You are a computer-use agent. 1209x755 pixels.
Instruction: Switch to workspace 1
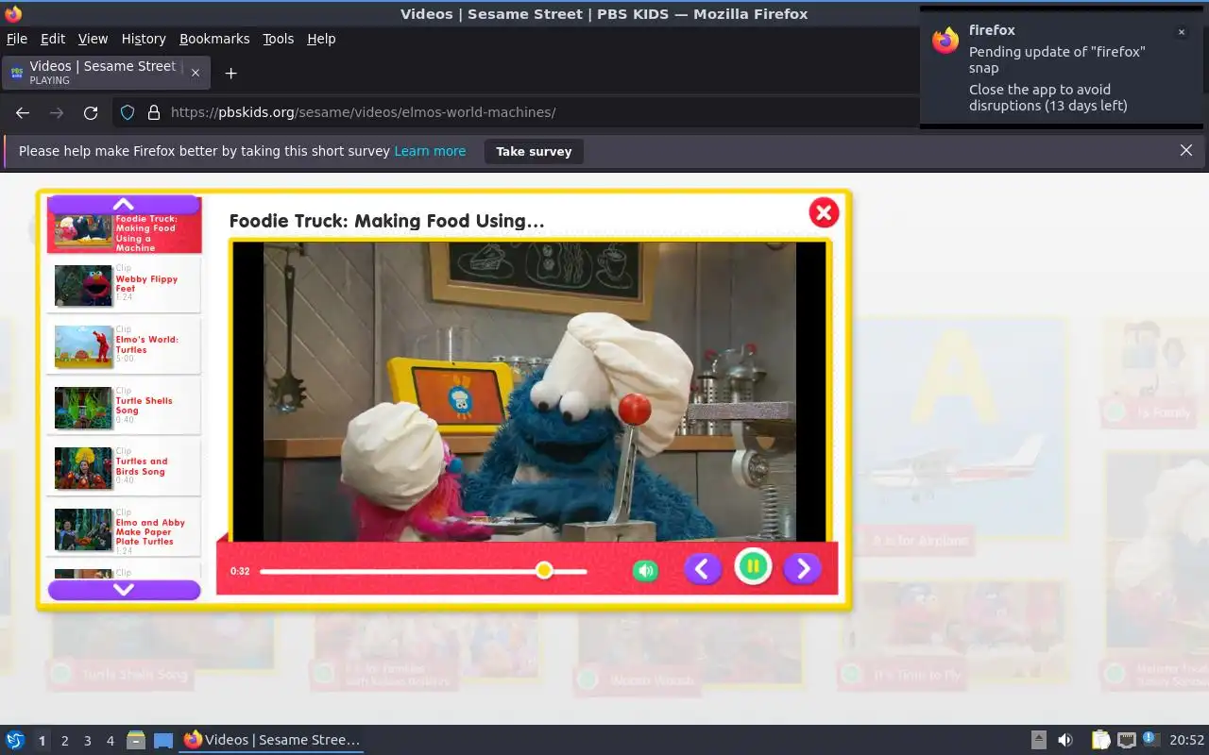pos(42,741)
